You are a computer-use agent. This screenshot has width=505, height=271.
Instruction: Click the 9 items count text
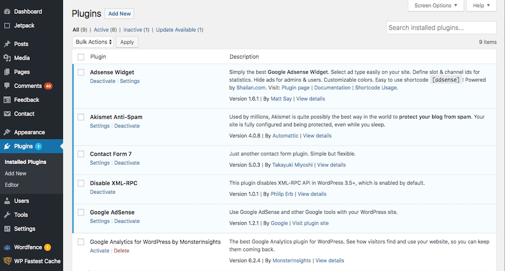tap(488, 42)
